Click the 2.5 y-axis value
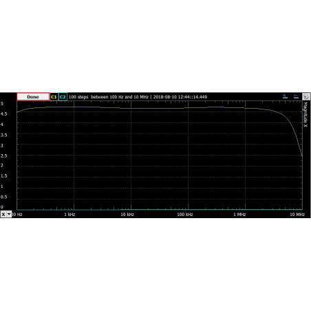Viewport: 311px width, 311px height. point(3,155)
